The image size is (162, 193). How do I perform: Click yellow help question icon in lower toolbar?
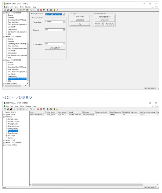pos(54,109)
